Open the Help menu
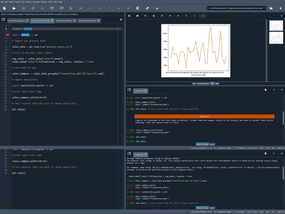Screen dimensions: 285x214 click(60, 2)
